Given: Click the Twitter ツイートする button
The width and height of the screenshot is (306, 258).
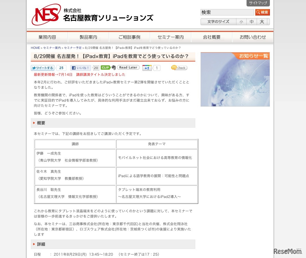Looking at the screenshot, I should pos(43,68).
